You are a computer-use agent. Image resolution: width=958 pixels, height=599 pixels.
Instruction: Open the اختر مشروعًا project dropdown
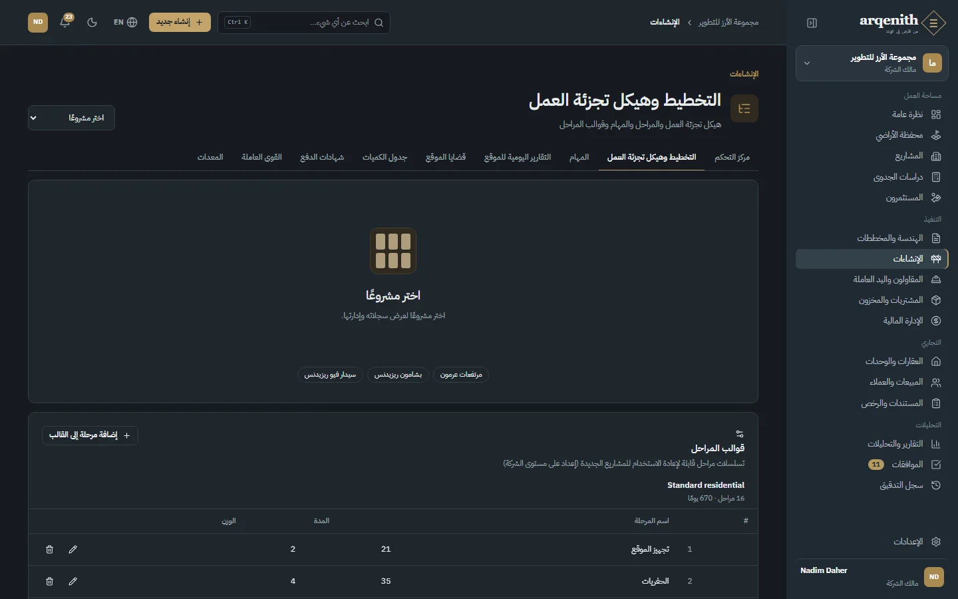tap(71, 118)
